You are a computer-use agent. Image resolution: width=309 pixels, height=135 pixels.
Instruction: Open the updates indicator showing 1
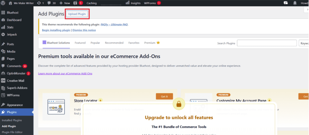point(40,3)
